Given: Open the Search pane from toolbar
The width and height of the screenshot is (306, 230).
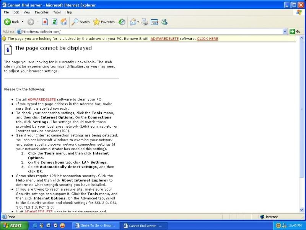Looking at the screenshot, I should coord(80,22).
